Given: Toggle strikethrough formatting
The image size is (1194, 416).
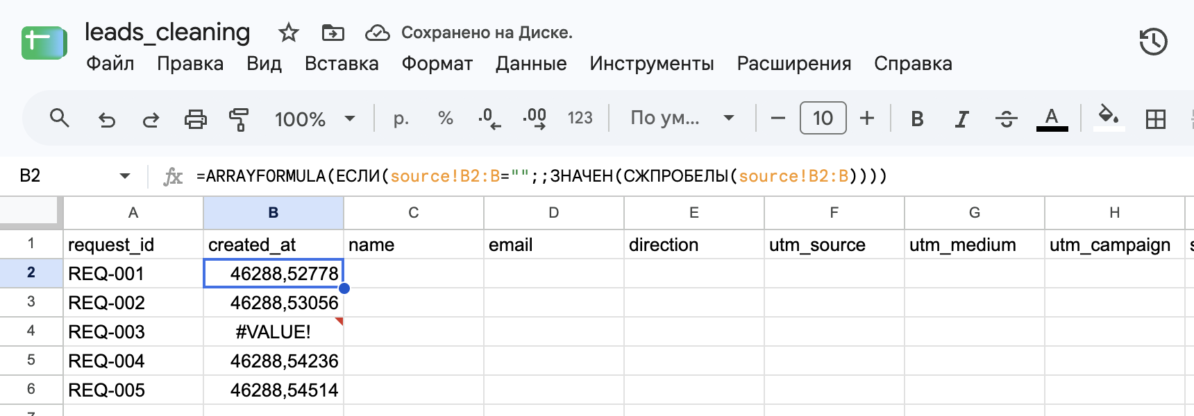Looking at the screenshot, I should tap(1006, 119).
